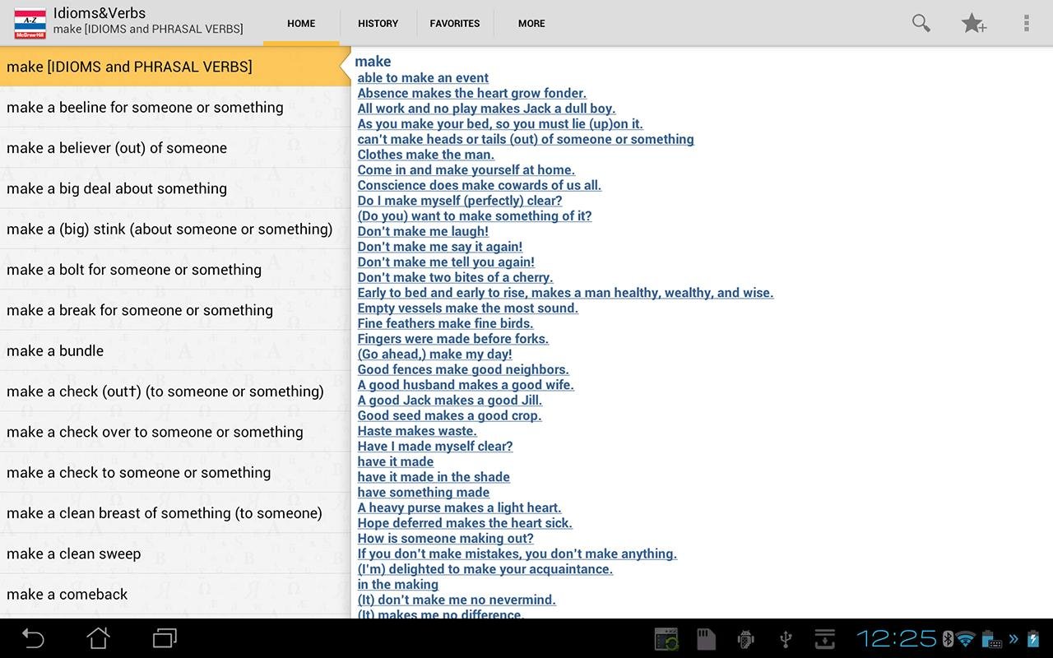
Task: Tap the system clock showing 12:25
Action: (x=897, y=638)
